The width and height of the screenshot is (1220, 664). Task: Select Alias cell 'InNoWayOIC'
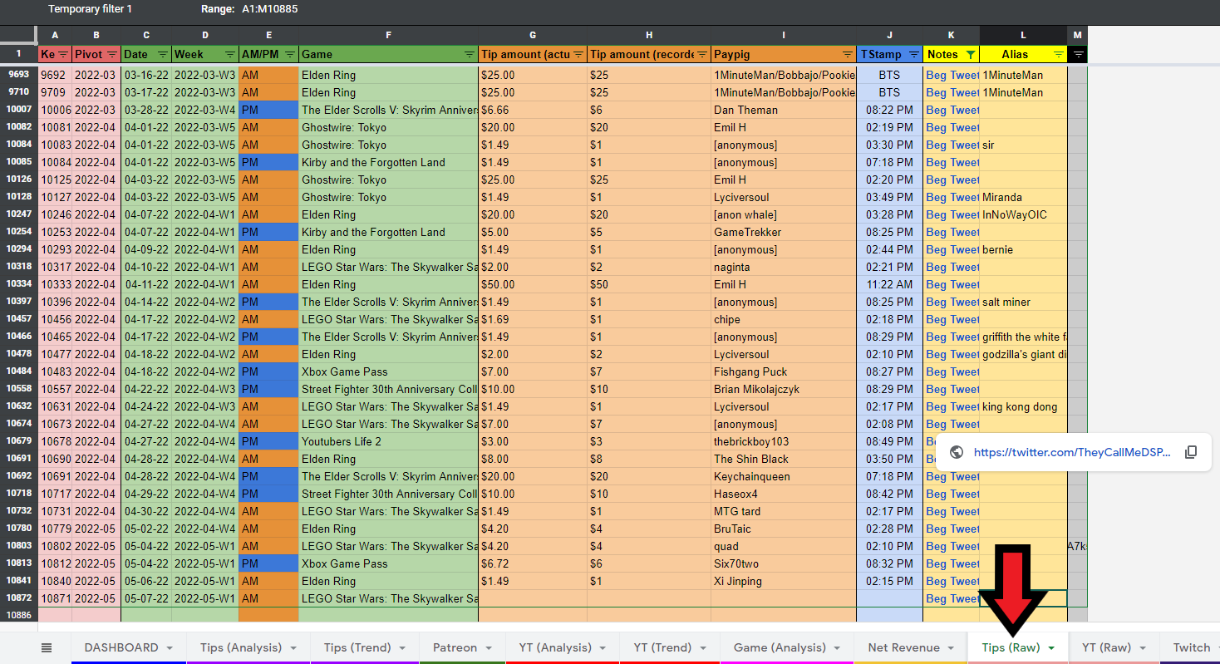pyautogui.click(x=1023, y=214)
